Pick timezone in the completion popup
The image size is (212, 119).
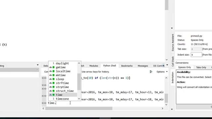[63, 99]
